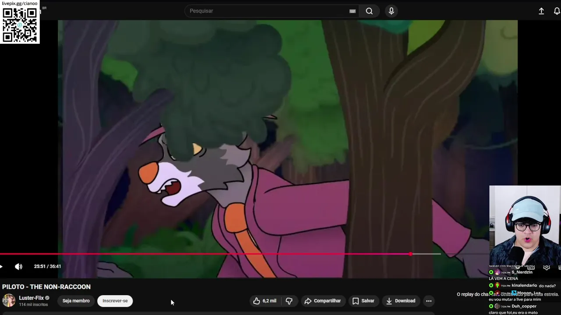Click the chat message LÁ VEM A CENA
The width and height of the screenshot is (561, 315).
point(503,278)
